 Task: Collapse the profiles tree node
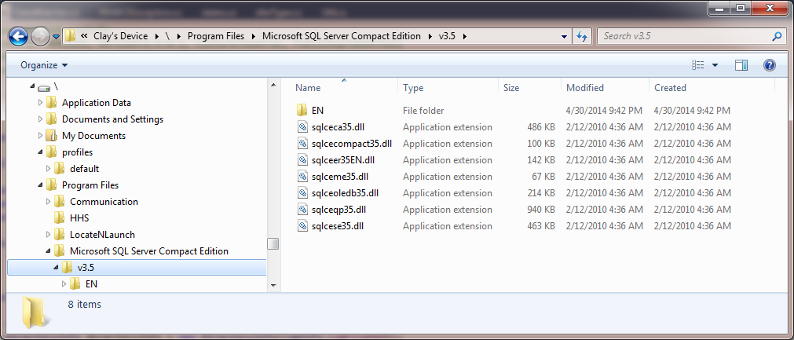41,152
